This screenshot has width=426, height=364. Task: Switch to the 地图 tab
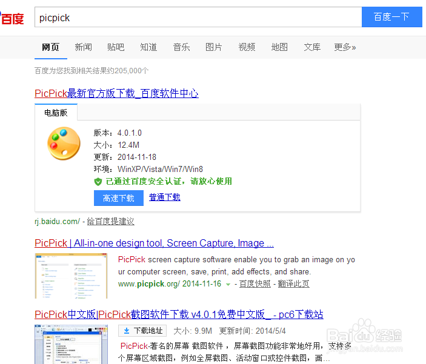coord(279,47)
